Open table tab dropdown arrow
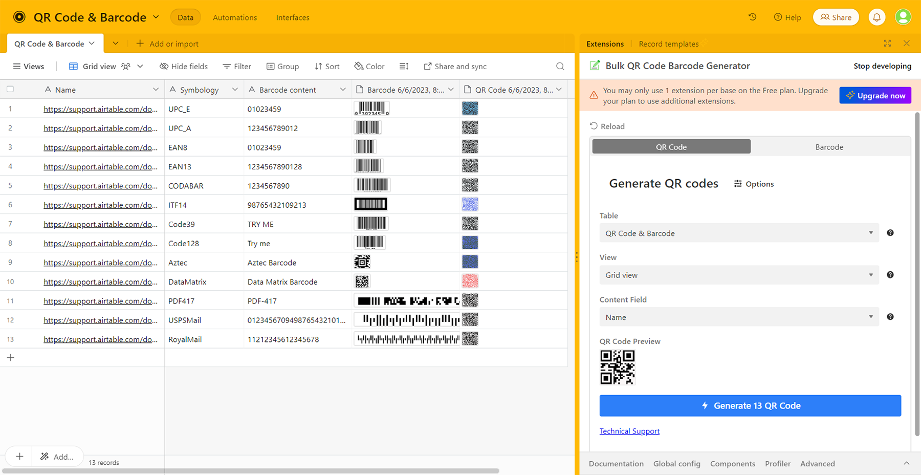Viewport: 921px width, 475px height. point(92,44)
